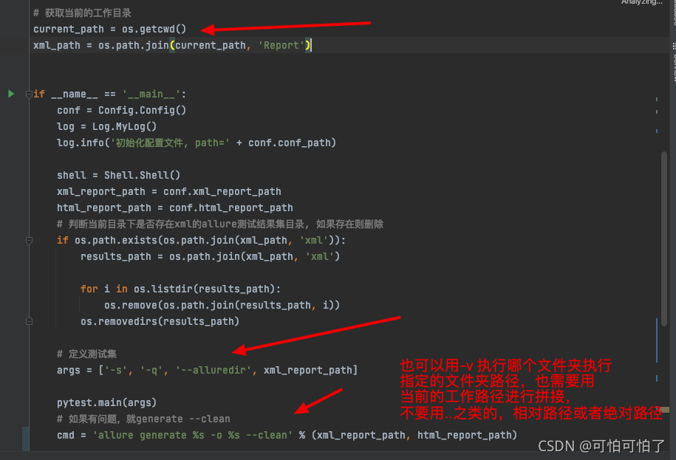Image resolution: width=676 pixels, height=460 pixels.
Task: Collapse the if __name__ == '__main__' block
Action: click(29, 94)
